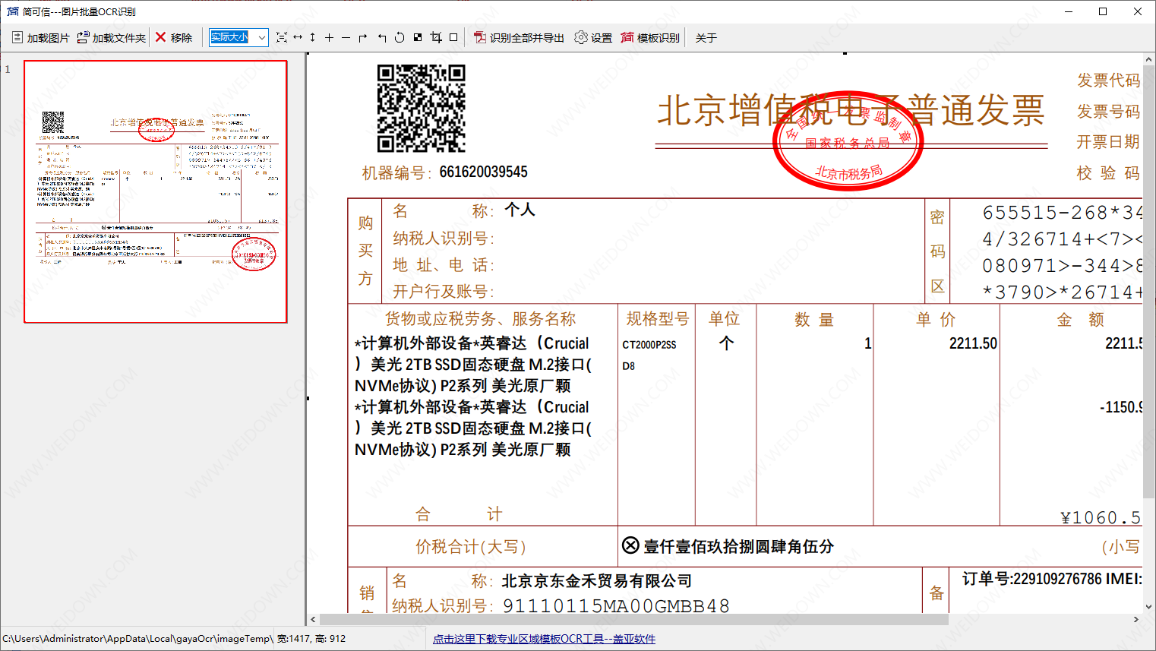Click the unit price 2211.50
This screenshot has height=651, width=1156.
pyautogui.click(x=973, y=343)
